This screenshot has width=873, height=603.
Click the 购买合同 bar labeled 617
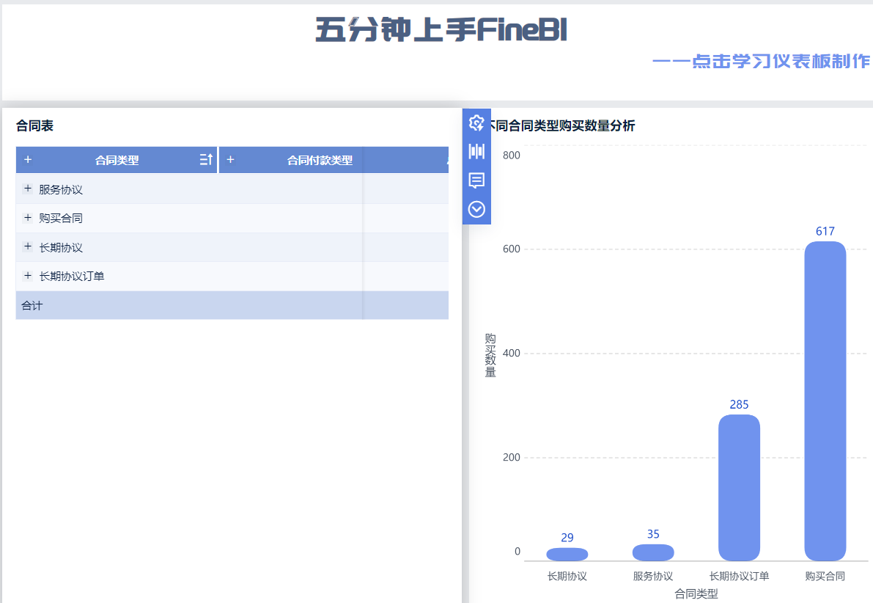tap(825, 401)
